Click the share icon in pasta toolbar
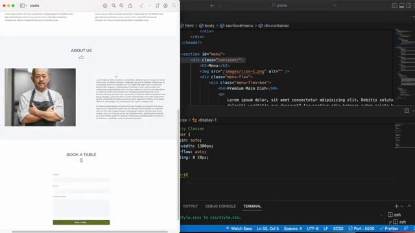 130,6
